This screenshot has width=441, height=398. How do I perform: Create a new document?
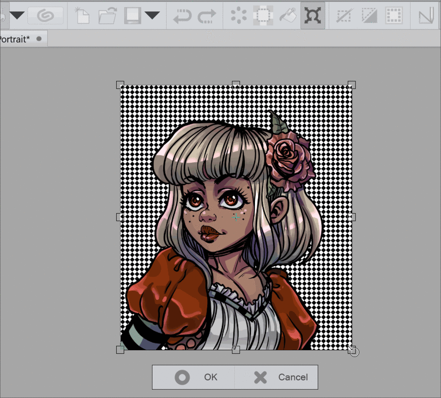[x=82, y=15]
